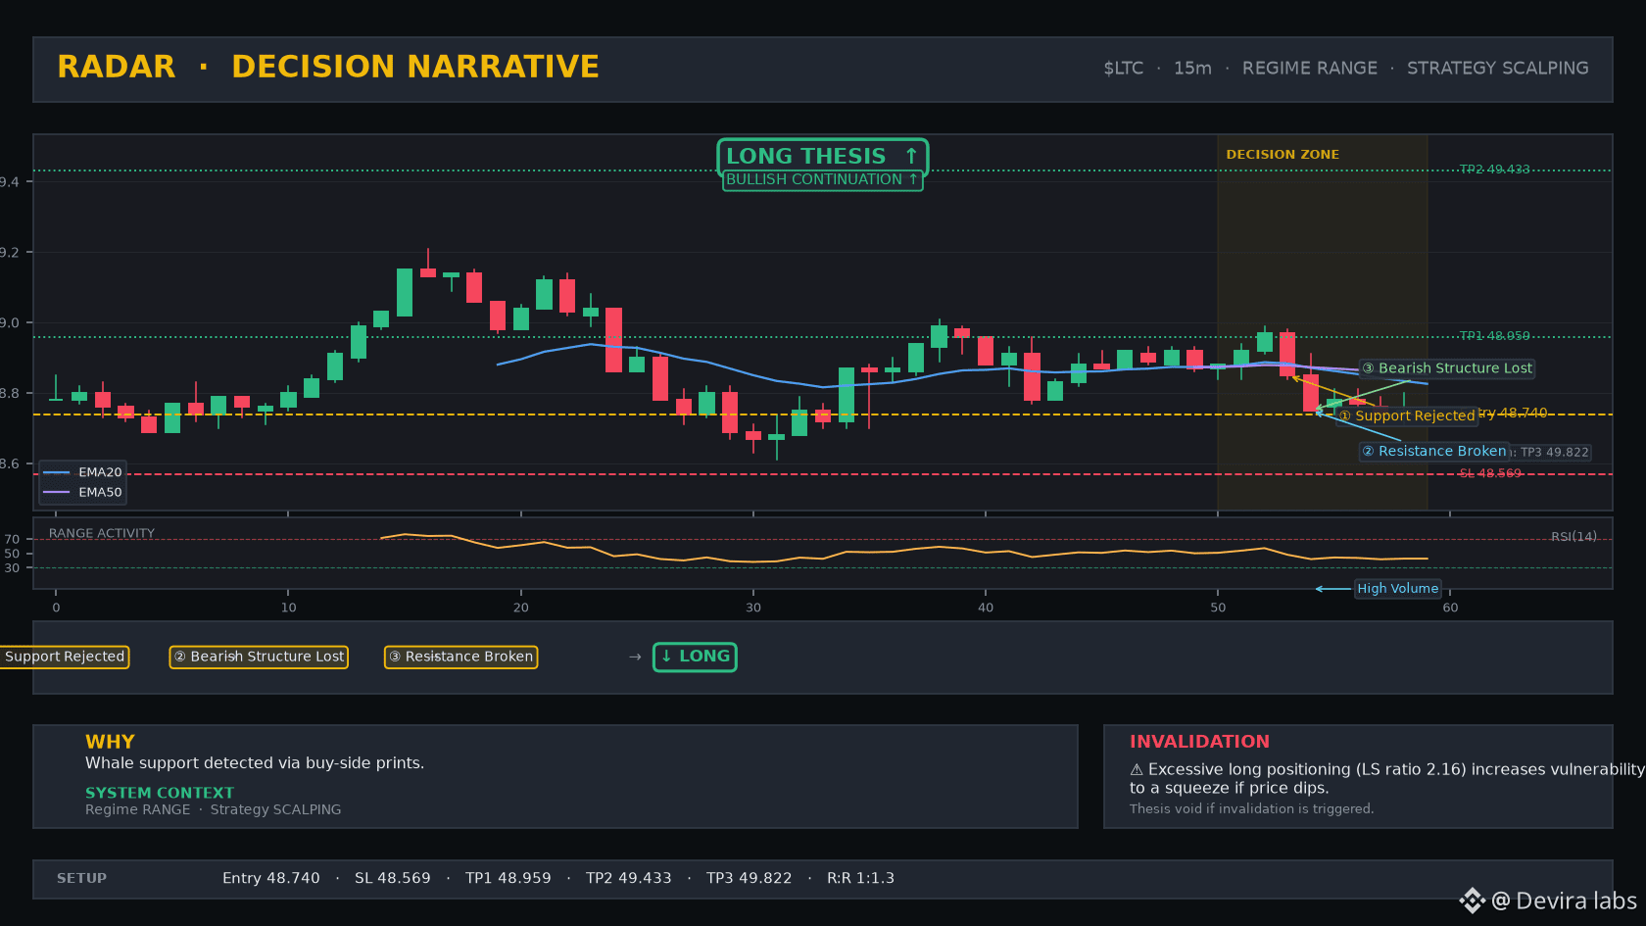Click the High Volume annotation label
Image resolution: width=1646 pixels, height=926 pixels.
[1397, 588]
